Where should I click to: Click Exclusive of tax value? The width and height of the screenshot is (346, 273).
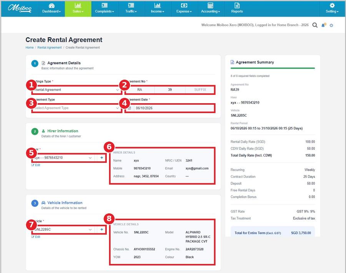pyautogui.click(x=304, y=218)
